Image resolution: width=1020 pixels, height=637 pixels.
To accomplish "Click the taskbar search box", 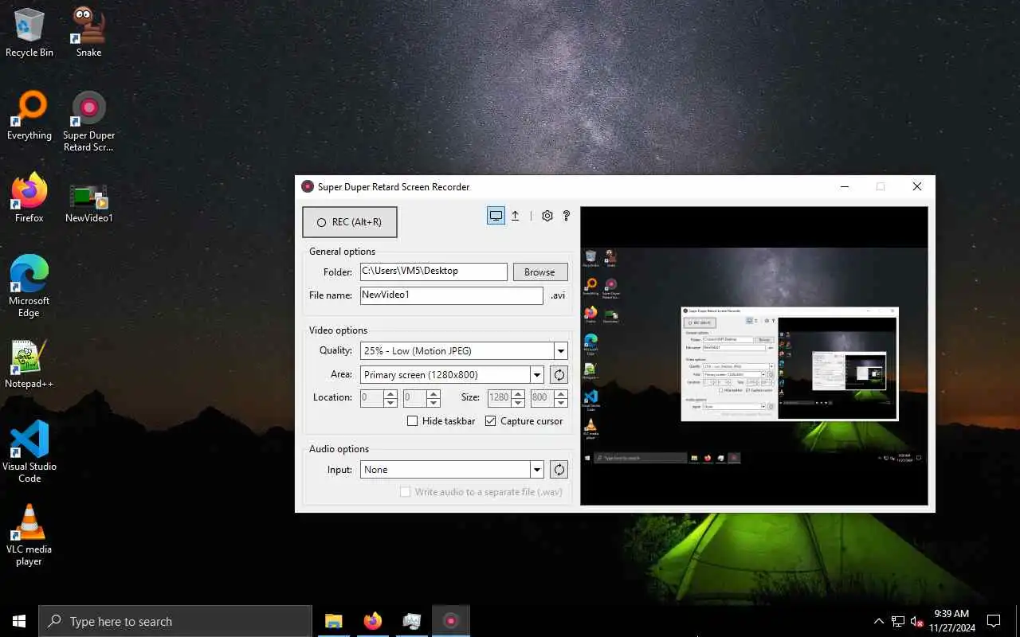I will (x=175, y=621).
